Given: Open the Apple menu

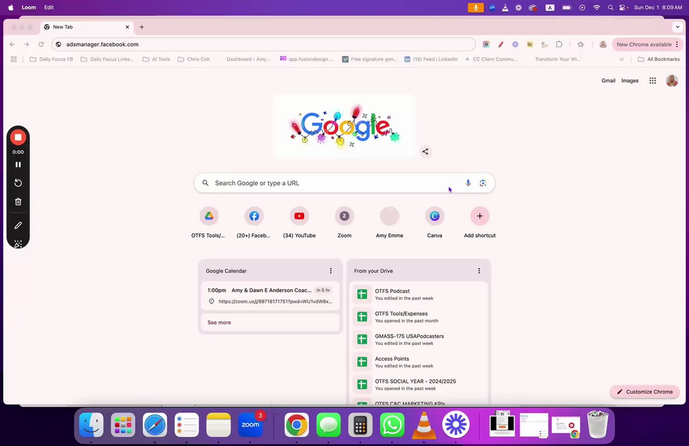Looking at the screenshot, I should coord(11,8).
